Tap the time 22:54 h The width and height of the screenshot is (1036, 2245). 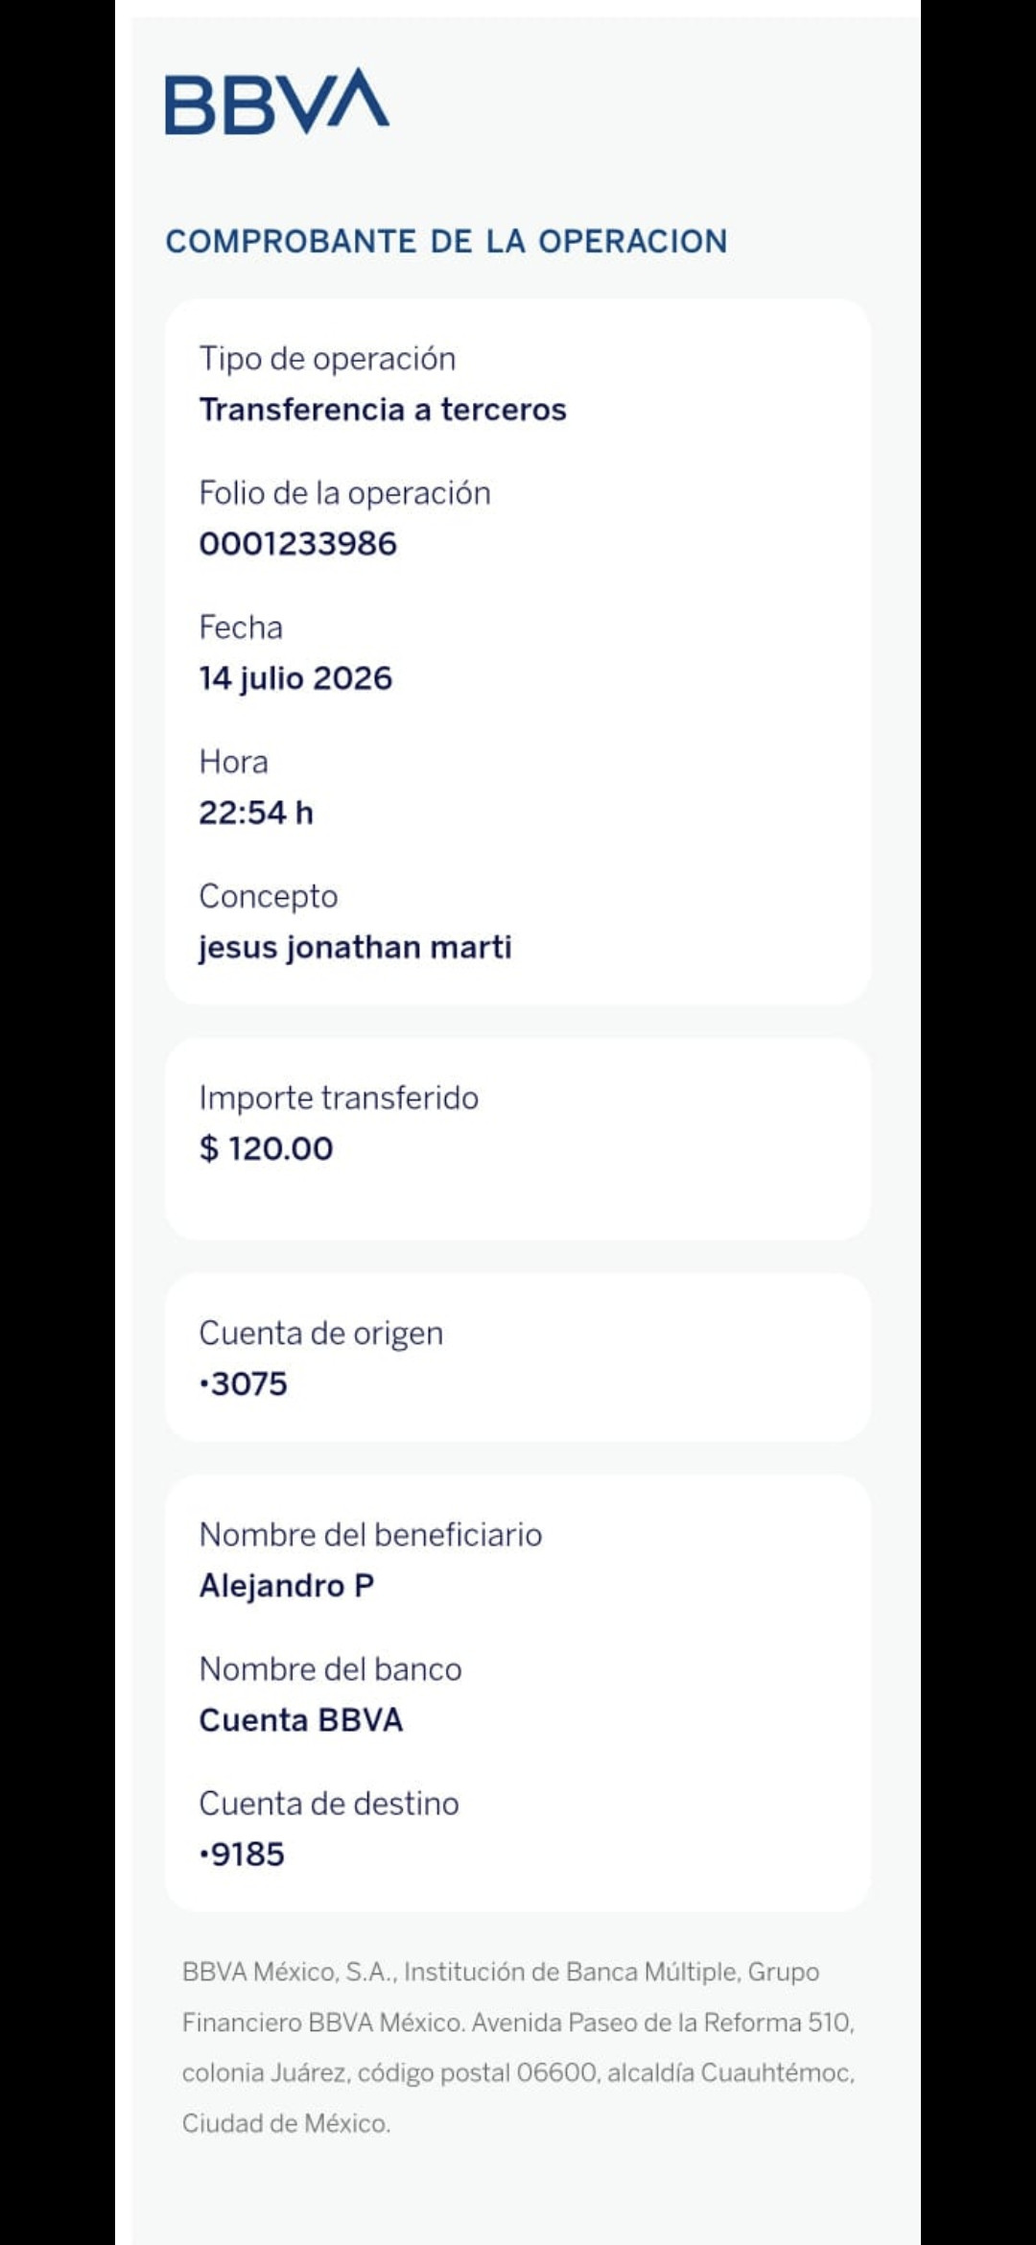tap(256, 813)
